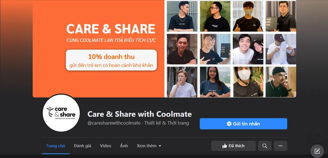Screen dimensions: 328x158
Task: Click the 10% doanh thu white box
Action: pos(111,60)
